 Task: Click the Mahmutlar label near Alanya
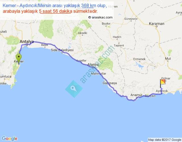[x=99, y=74]
